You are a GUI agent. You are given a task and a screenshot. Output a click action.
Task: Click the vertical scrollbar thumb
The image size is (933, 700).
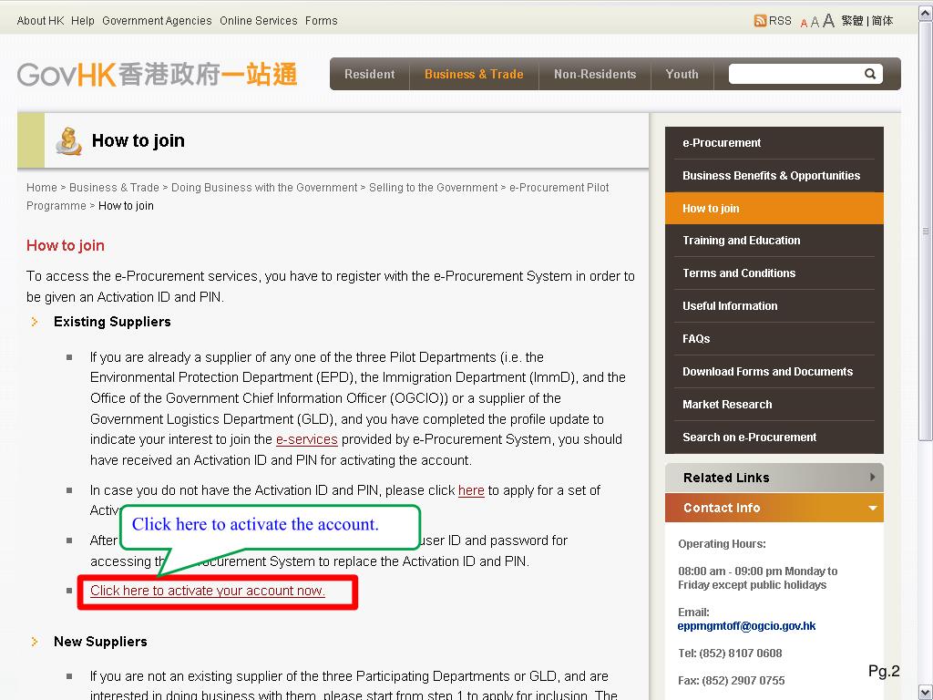coord(926,231)
